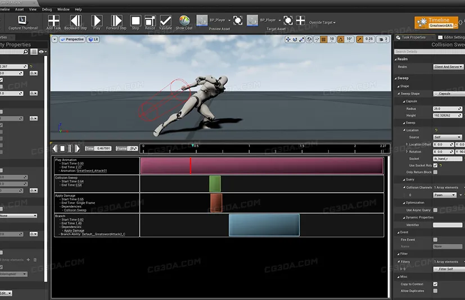
Task: Click the plus icon next to Target Asset
Action: point(300,20)
